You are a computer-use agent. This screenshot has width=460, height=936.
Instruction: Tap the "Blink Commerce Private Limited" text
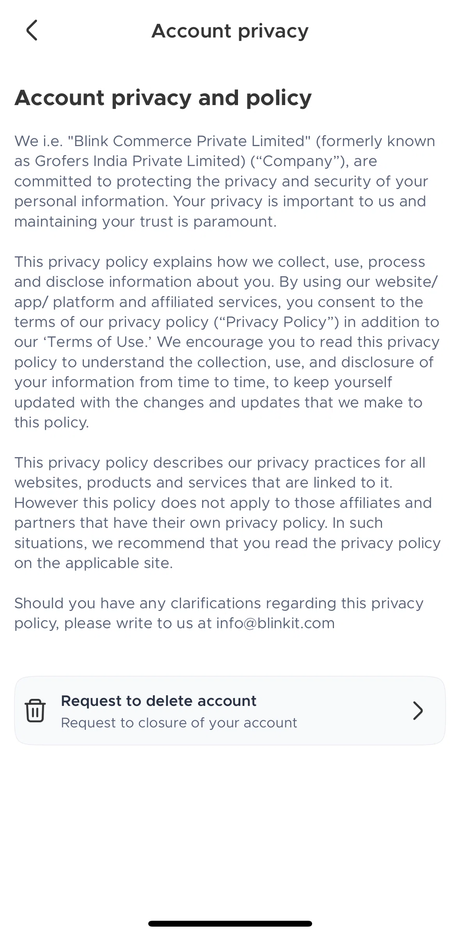(x=189, y=141)
